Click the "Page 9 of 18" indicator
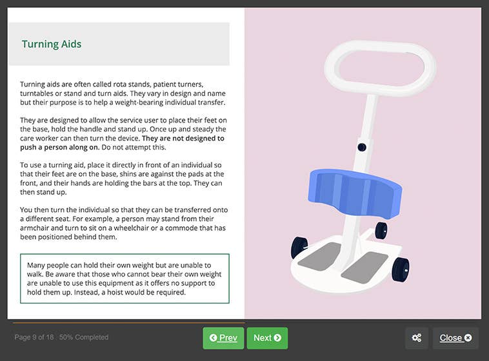This screenshot has width=489, height=361. point(35,337)
